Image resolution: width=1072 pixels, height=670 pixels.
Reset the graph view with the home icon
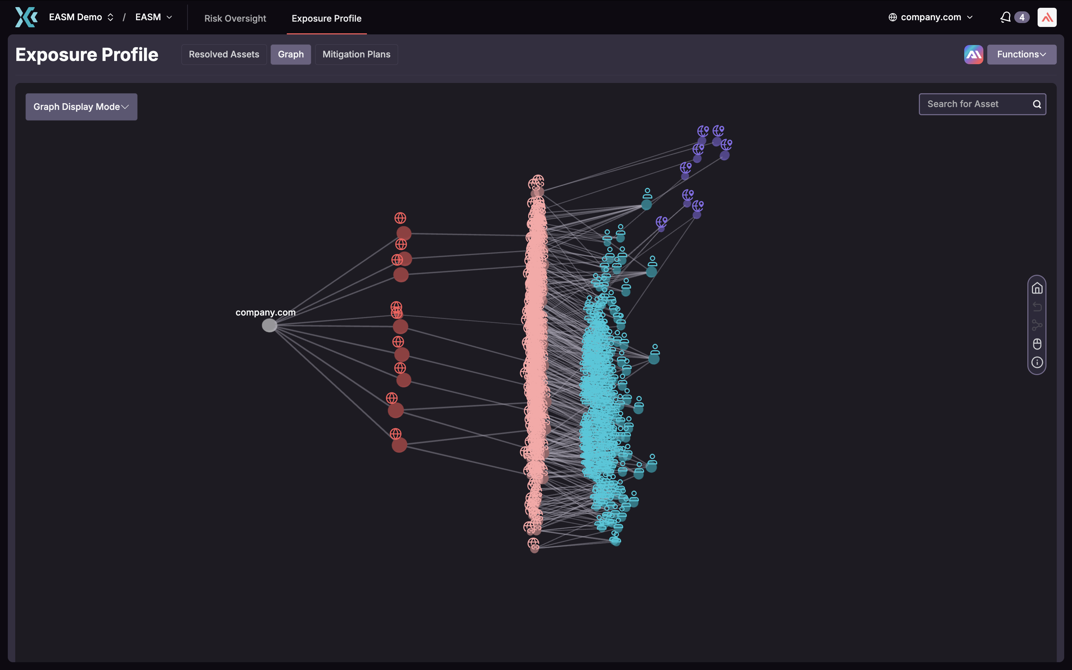1038,288
